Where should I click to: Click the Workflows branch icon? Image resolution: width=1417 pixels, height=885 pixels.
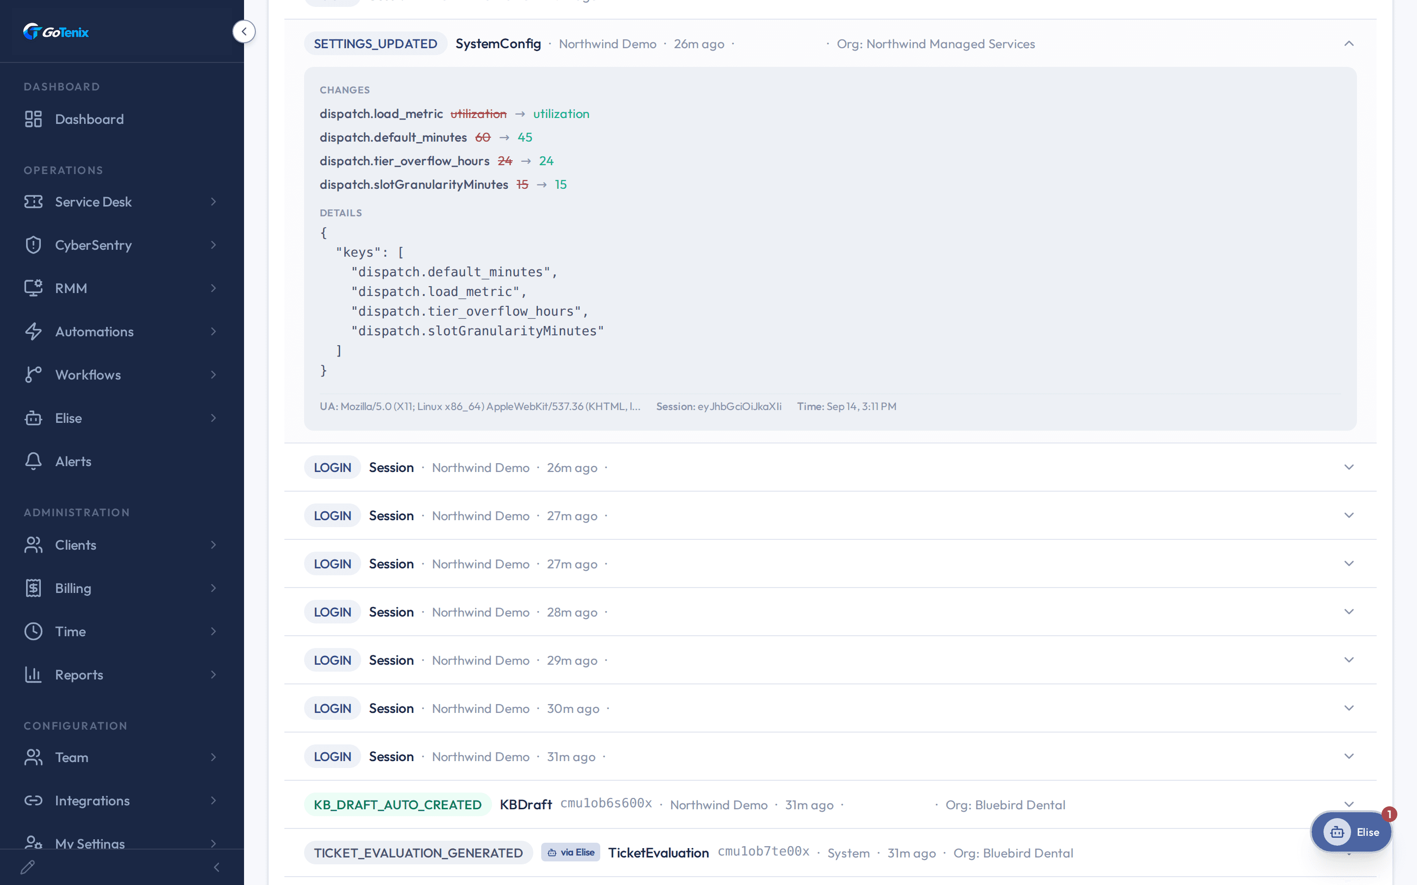coord(33,375)
